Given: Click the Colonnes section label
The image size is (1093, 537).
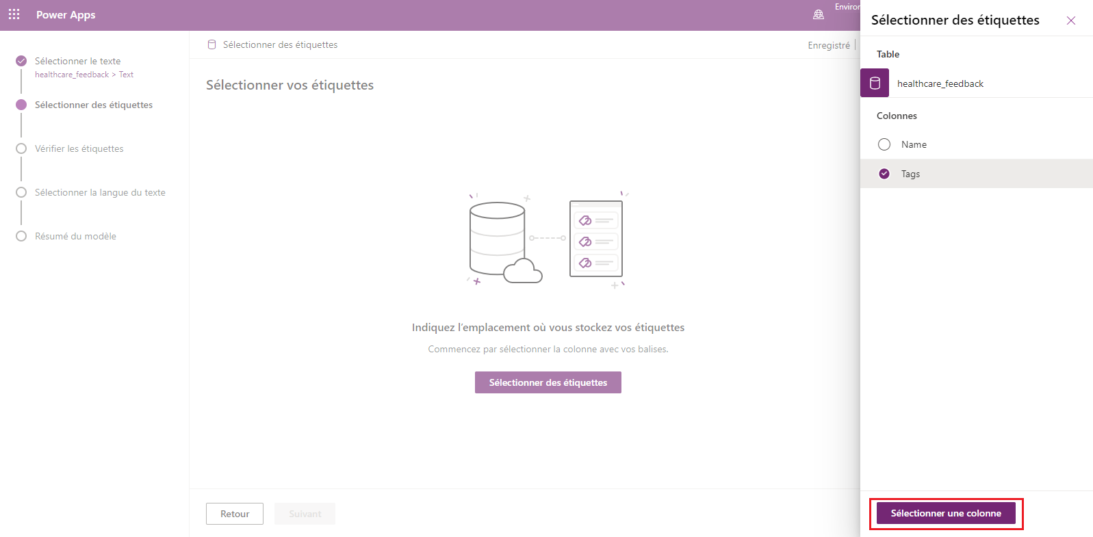Looking at the screenshot, I should tap(897, 116).
